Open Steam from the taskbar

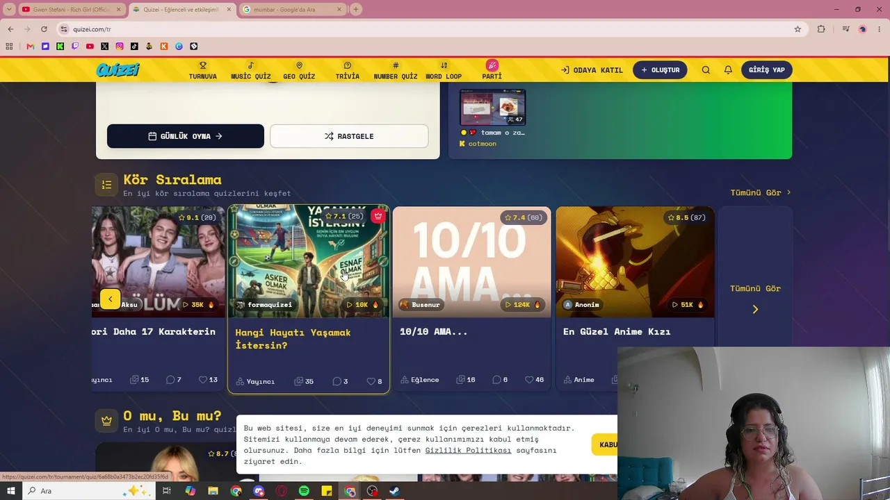click(x=394, y=491)
